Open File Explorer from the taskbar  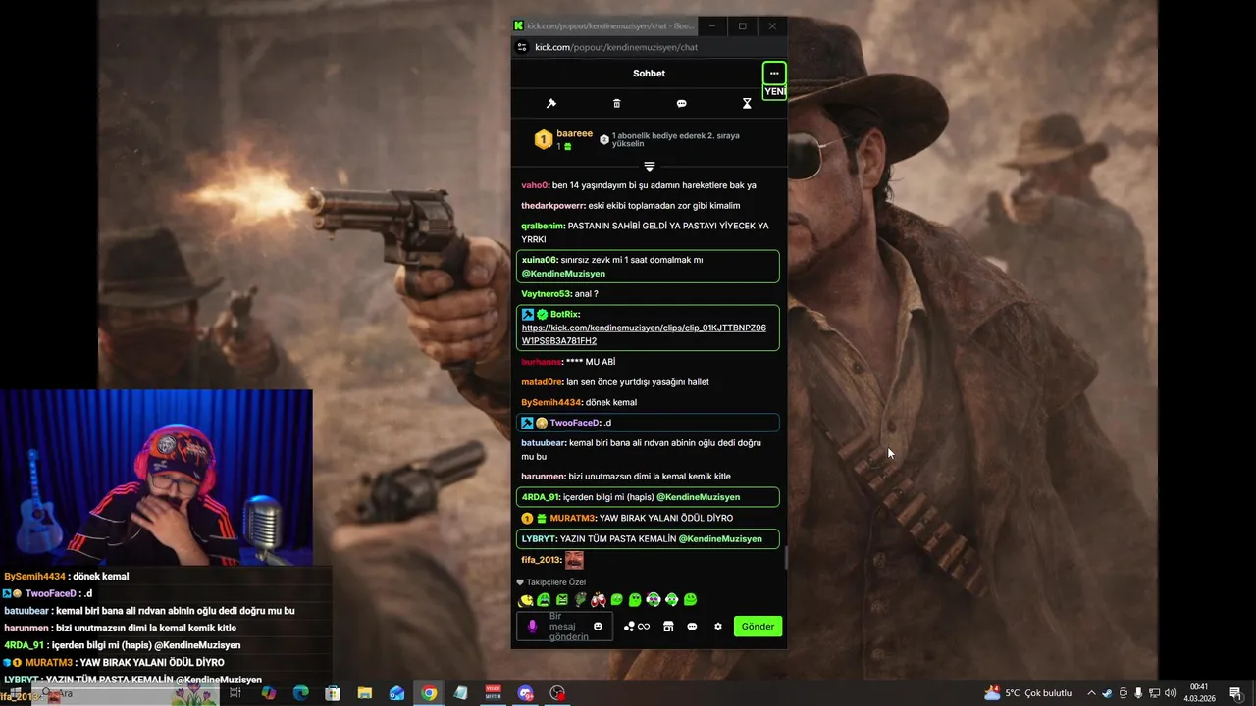coord(365,693)
